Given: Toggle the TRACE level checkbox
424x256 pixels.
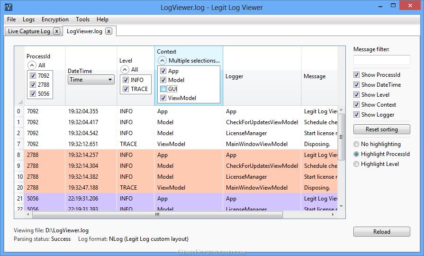Looking at the screenshot, I should click(126, 89).
